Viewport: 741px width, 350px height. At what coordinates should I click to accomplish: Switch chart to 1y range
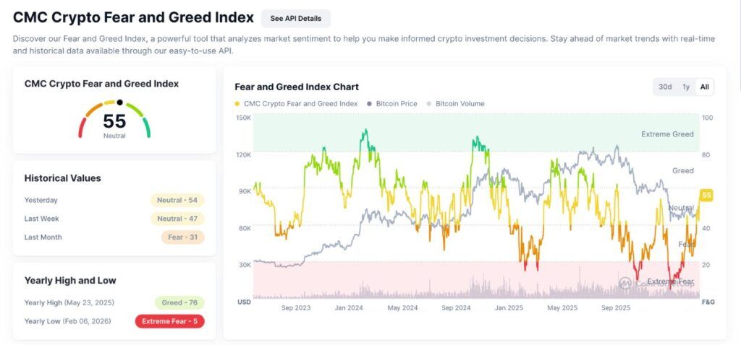685,87
